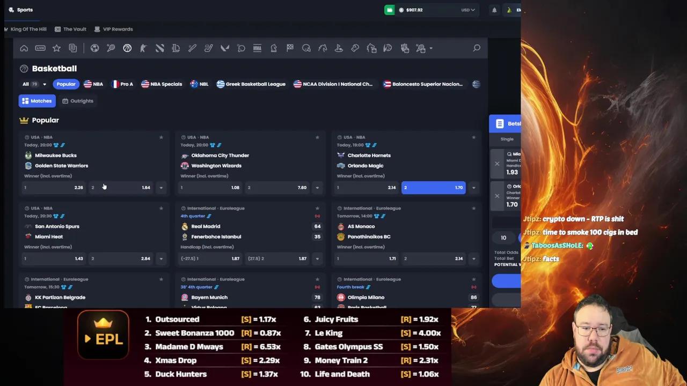Bet on Golden State Warriors at 1.64
Screen dimensions: 687x386
click(121, 188)
